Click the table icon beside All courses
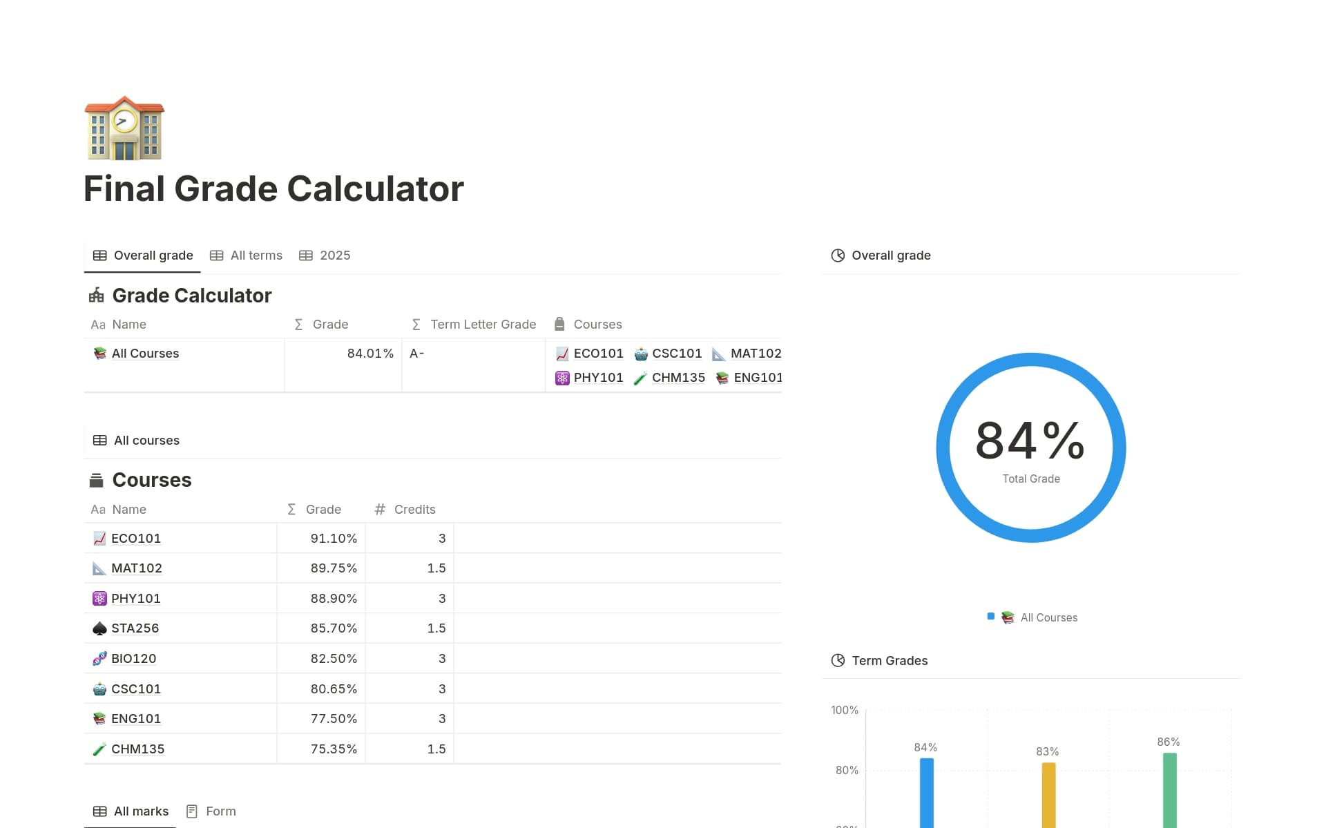 tap(99, 440)
